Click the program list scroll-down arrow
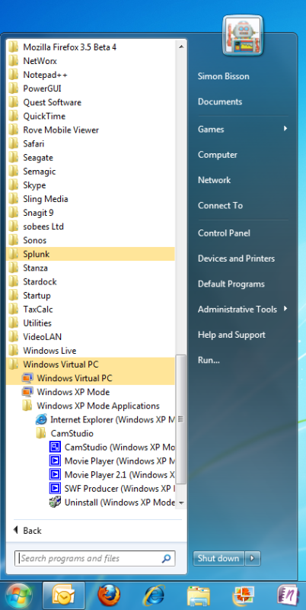 tap(180, 503)
